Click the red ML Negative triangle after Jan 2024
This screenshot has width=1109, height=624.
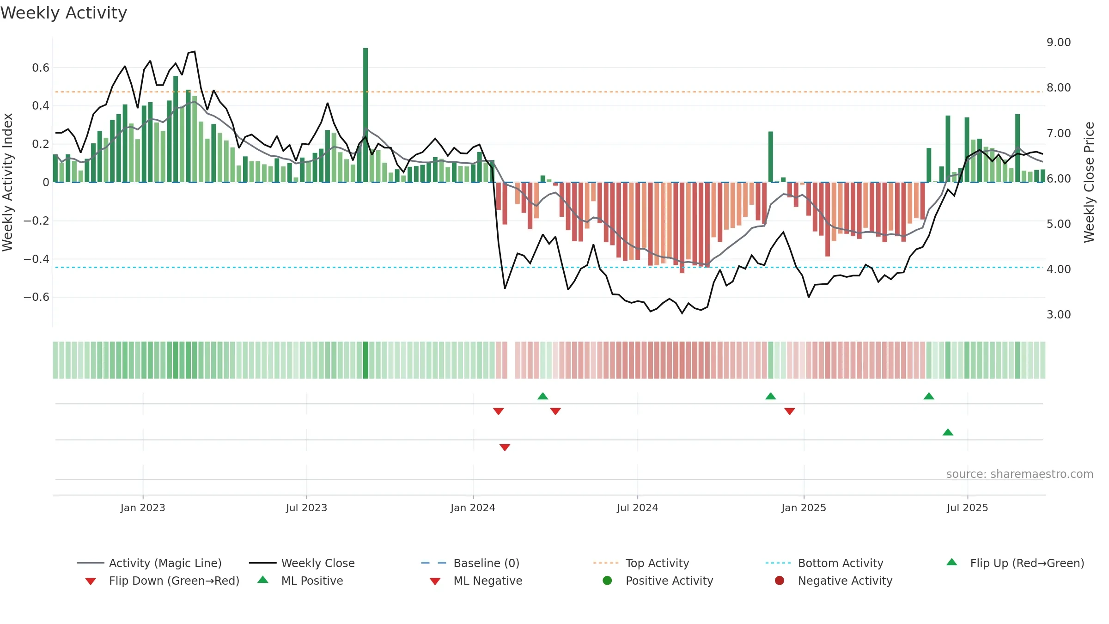click(x=505, y=447)
